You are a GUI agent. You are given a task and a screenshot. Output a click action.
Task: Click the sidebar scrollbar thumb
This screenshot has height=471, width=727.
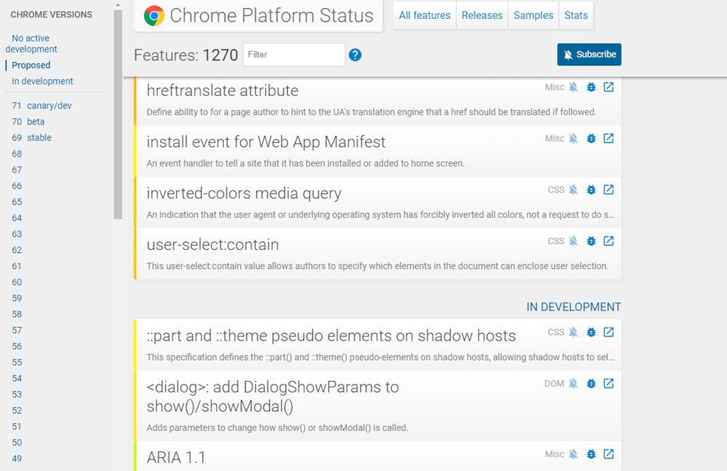[118, 114]
